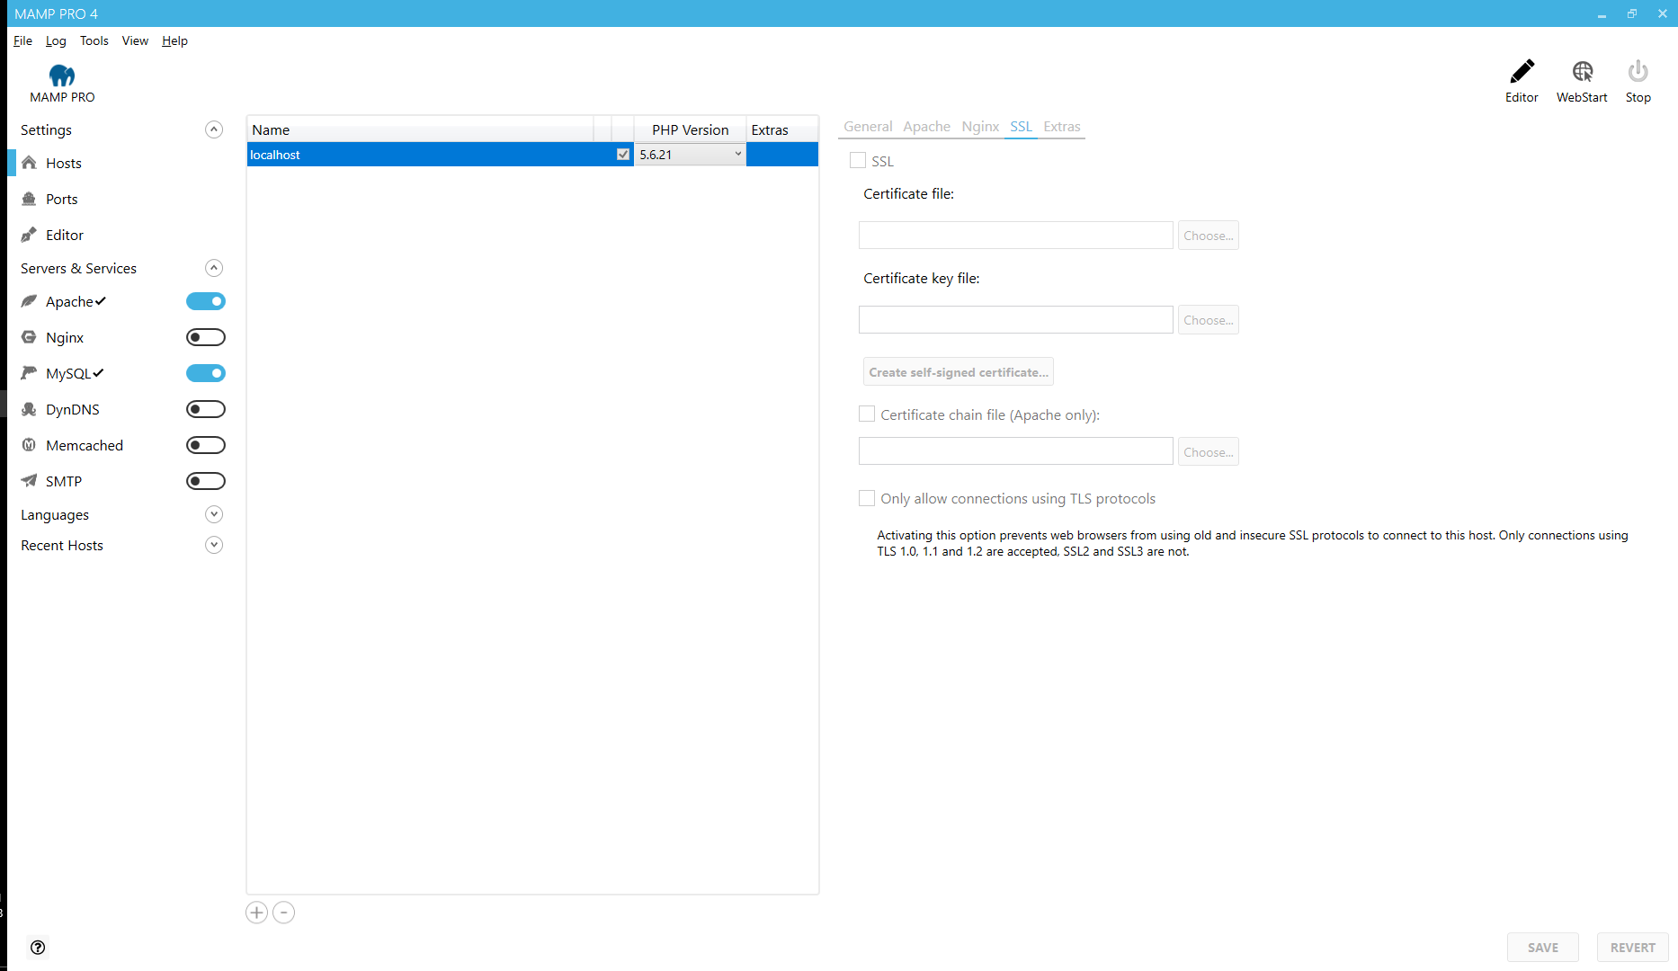Click the Extras column header
The width and height of the screenshot is (1678, 971).
coord(781,129)
